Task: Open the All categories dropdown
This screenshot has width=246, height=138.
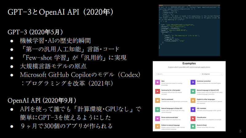Action: (x=212, y=74)
